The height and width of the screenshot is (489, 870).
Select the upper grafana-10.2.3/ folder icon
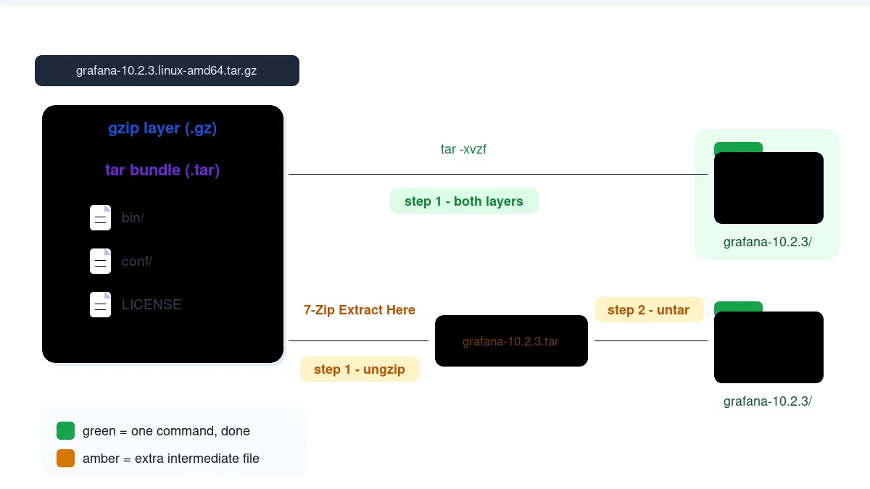click(x=768, y=183)
